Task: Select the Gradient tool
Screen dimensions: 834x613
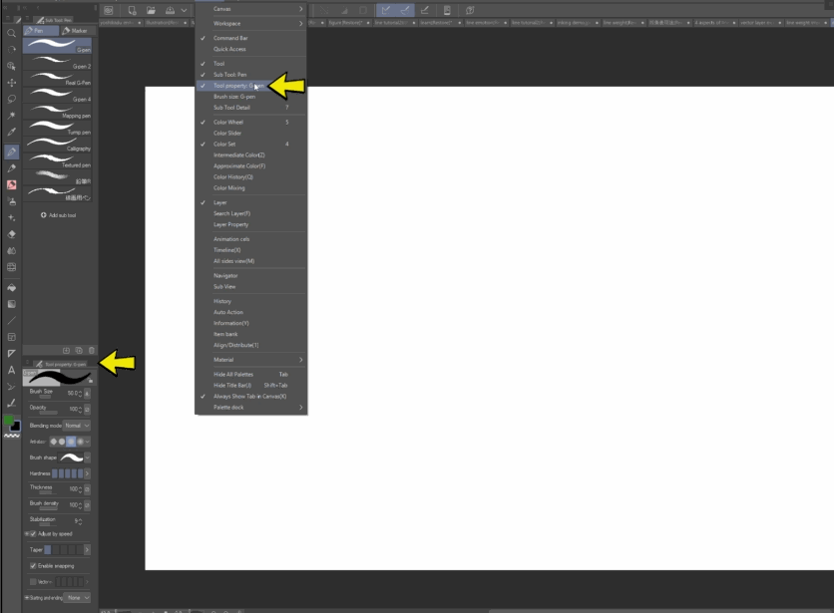Action: coord(11,304)
